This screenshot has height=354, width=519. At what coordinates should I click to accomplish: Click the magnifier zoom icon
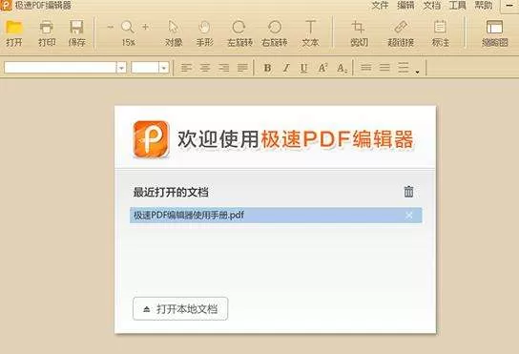(128, 27)
